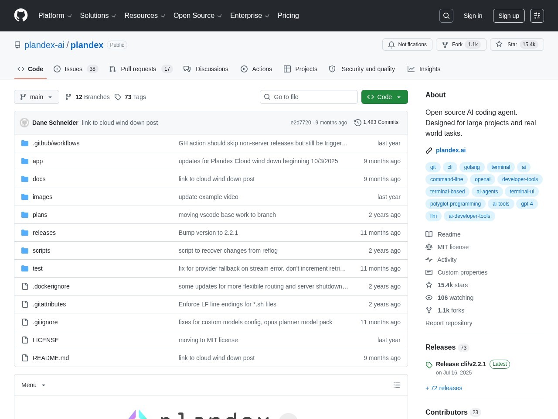The height and width of the screenshot is (419, 558).
Task: Expand the Platform menu
Action: (55, 16)
